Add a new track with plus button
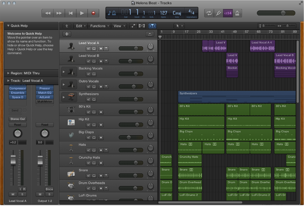This screenshot has height=206, width=304. pos(67,34)
